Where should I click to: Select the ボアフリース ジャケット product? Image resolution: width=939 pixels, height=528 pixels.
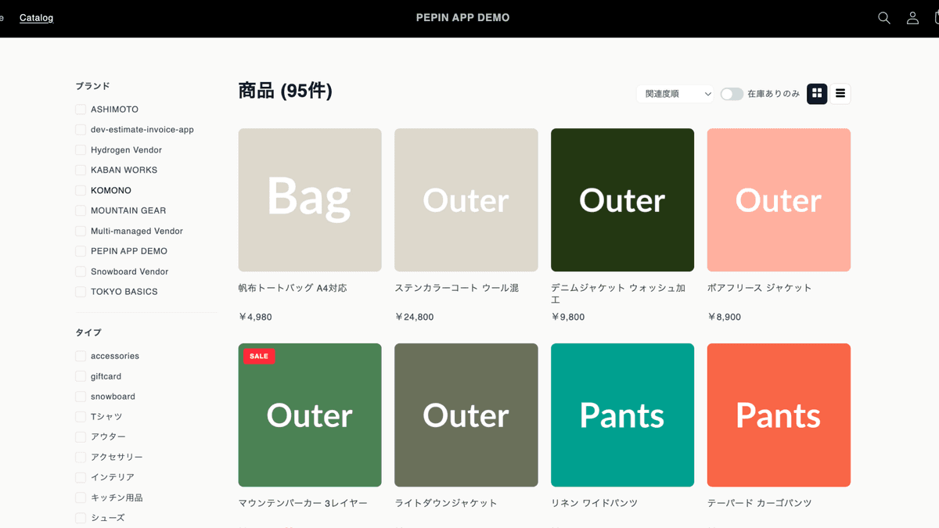(x=779, y=199)
